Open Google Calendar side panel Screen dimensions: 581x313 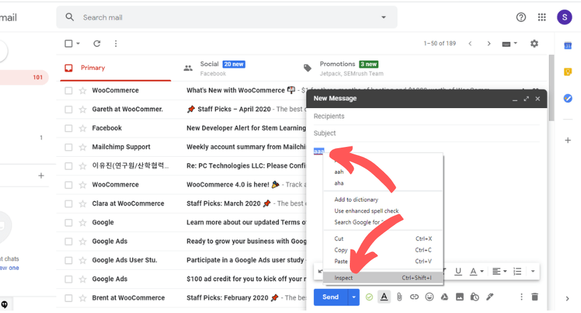tap(567, 46)
